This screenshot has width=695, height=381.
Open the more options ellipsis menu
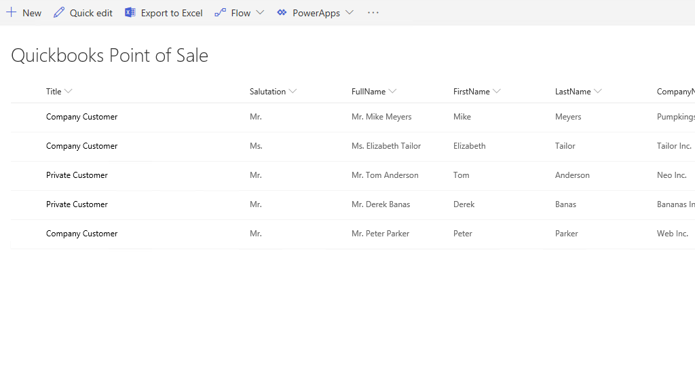tap(373, 12)
